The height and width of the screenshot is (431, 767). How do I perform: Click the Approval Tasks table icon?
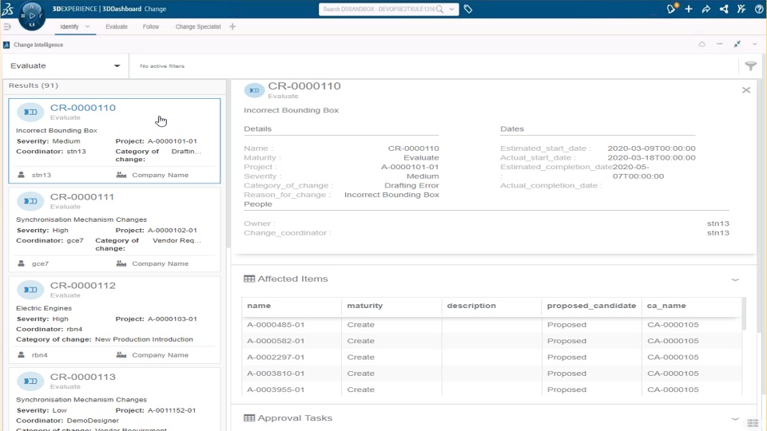(249, 418)
